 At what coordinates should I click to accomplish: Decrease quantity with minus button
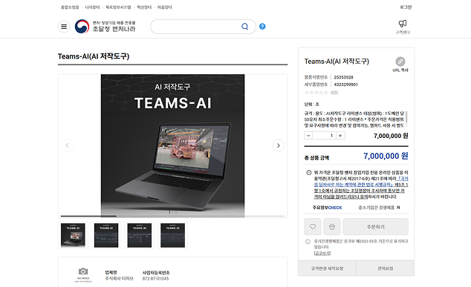pyautogui.click(x=308, y=136)
